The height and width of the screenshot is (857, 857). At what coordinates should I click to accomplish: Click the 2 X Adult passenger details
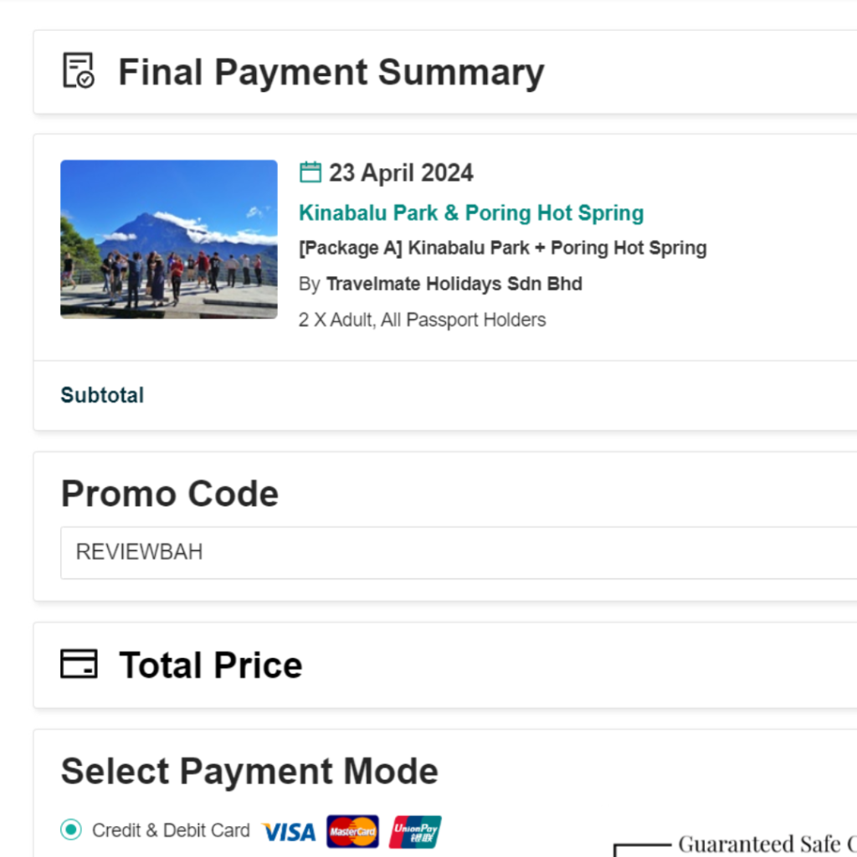point(422,320)
